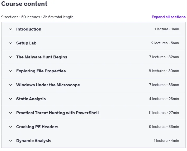Expand the Introduction section chevron
The image size is (187, 151).
point(11,29)
